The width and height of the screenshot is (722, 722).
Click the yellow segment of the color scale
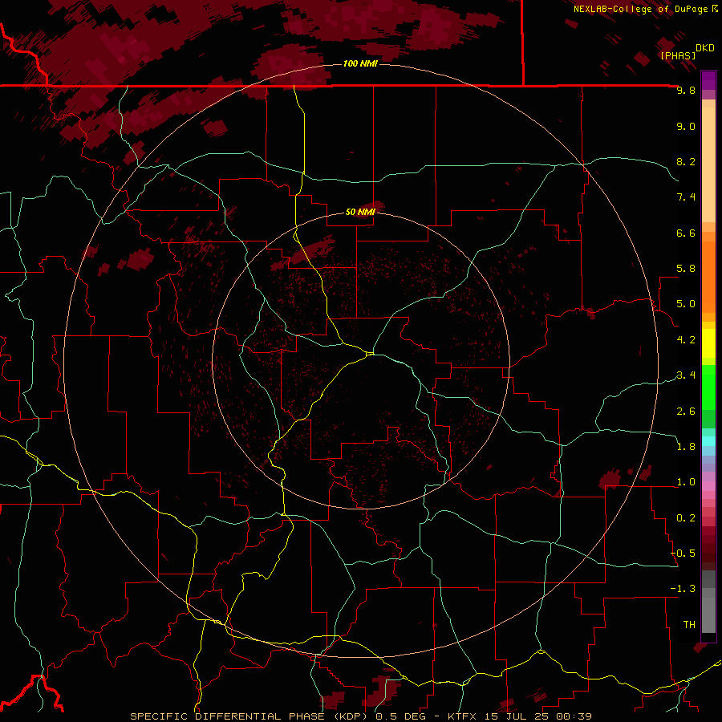708,343
